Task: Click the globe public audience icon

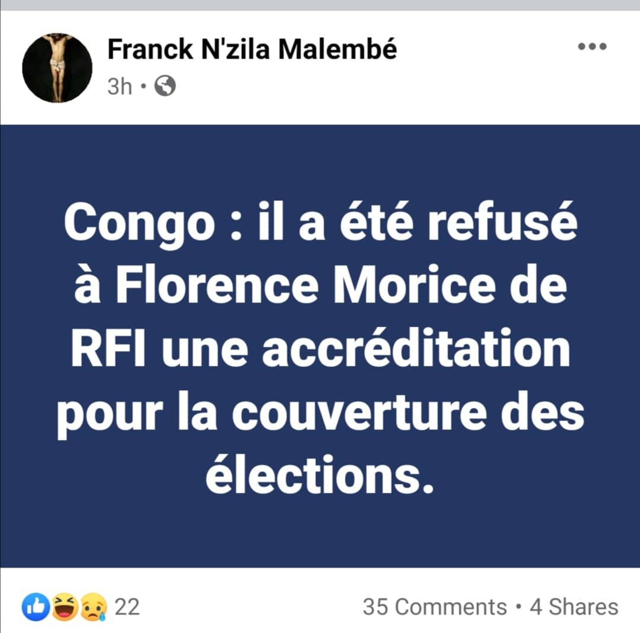Action: (x=165, y=86)
